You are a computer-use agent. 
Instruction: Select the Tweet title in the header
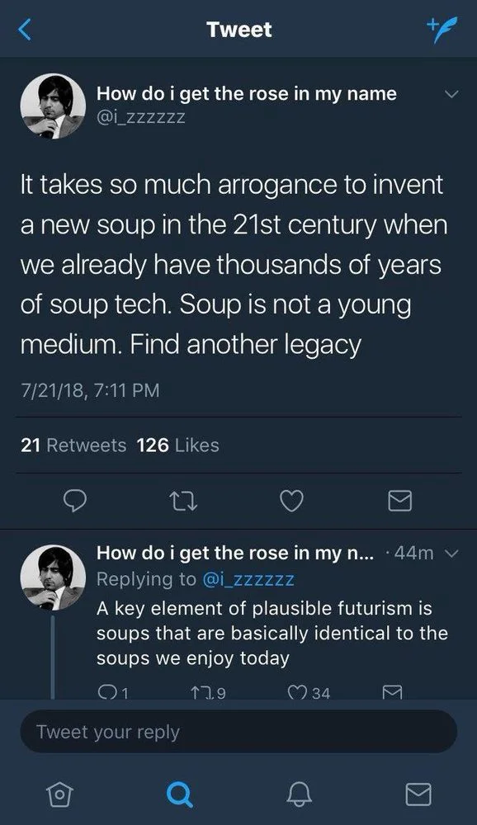[x=238, y=29]
